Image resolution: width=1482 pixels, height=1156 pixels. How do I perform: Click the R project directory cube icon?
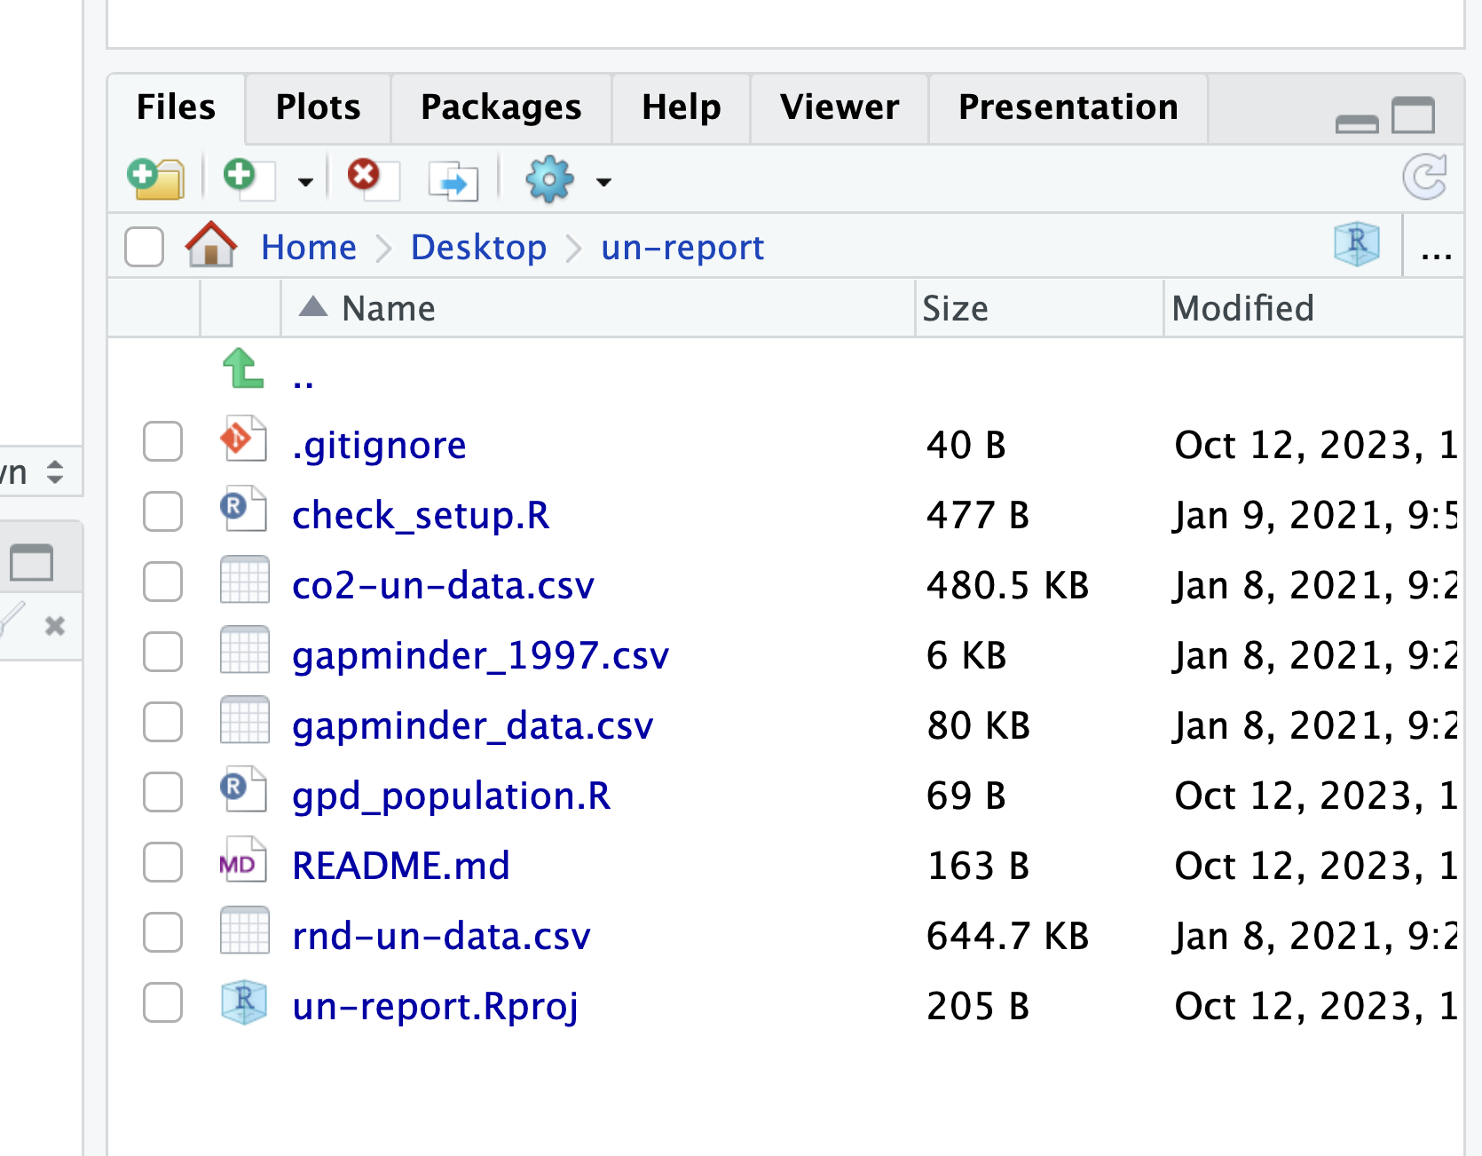coord(1357,243)
